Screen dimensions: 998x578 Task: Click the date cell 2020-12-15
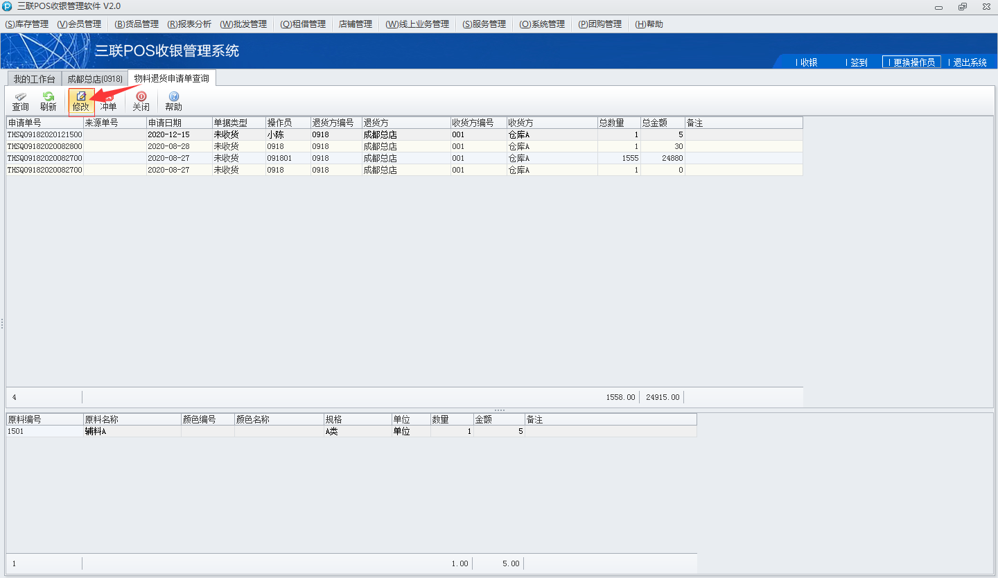point(180,134)
